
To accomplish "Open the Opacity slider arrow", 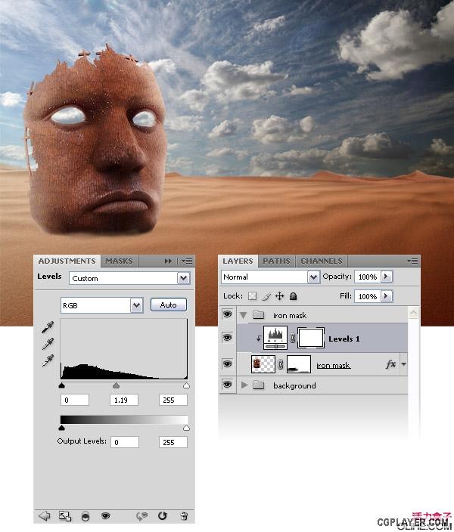I will point(386,277).
